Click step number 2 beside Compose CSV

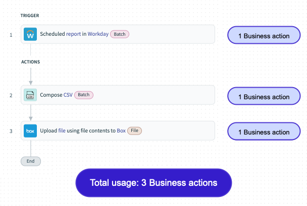pyautogui.click(x=11, y=96)
